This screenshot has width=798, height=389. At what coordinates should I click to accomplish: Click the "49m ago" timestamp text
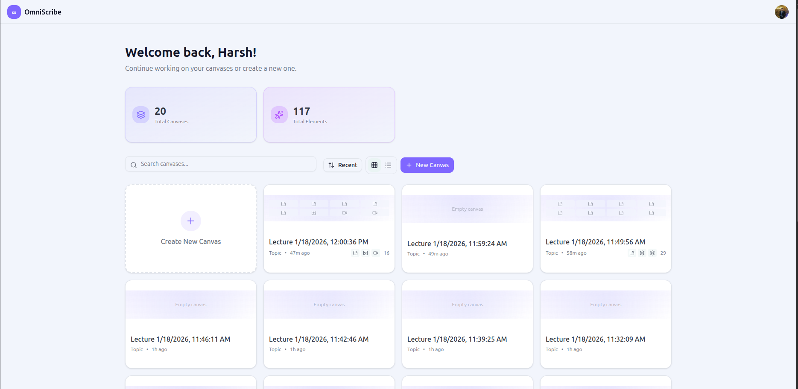(x=438, y=254)
